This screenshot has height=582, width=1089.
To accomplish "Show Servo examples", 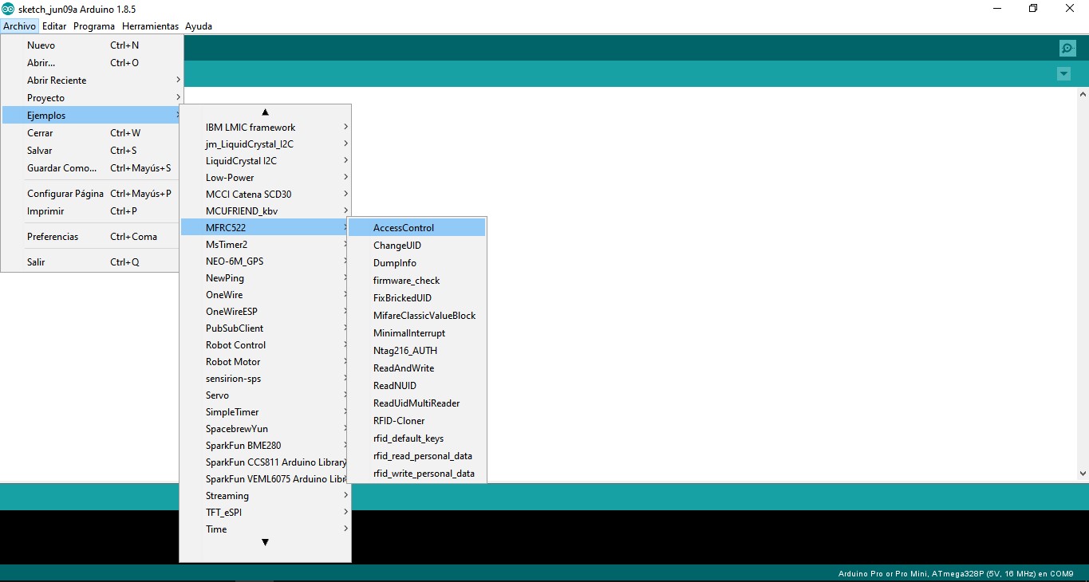I will tap(265, 395).
